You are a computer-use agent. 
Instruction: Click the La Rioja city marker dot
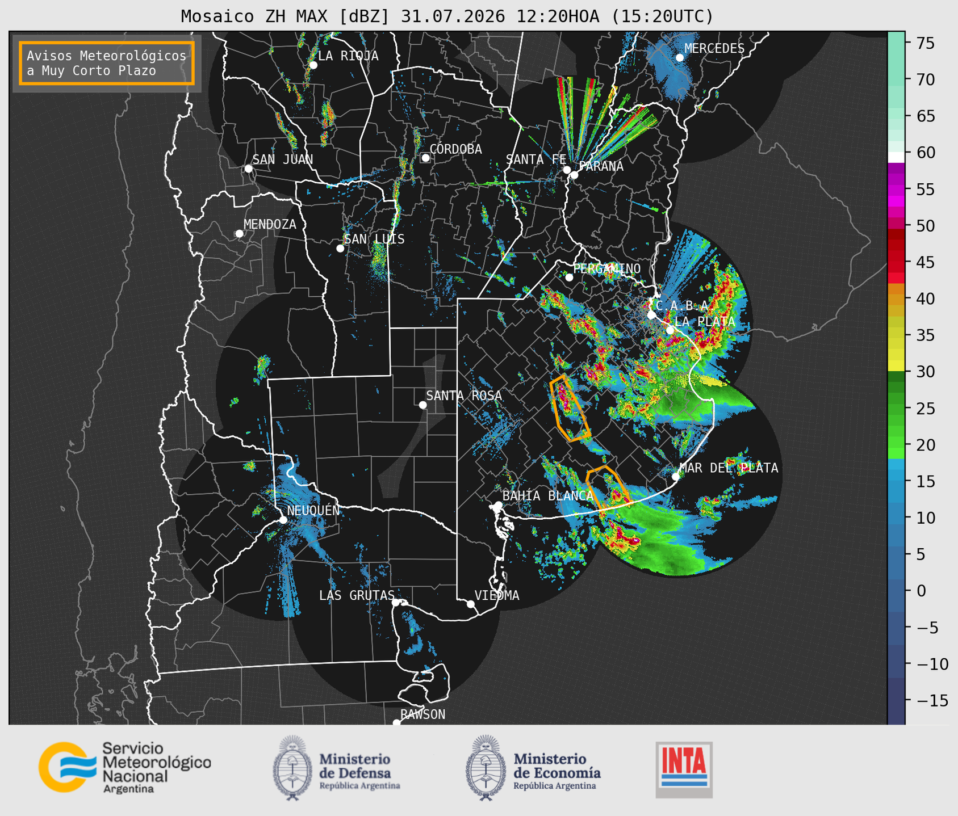313,65
